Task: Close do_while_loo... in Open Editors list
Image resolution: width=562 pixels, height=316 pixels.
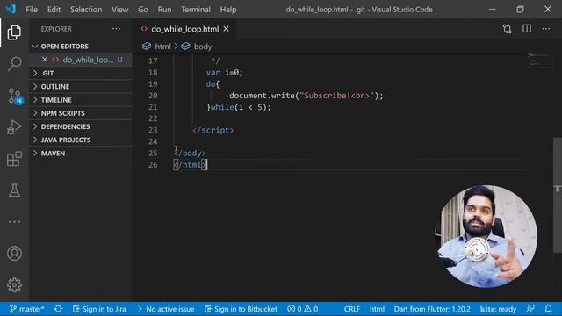Action: 45,60
